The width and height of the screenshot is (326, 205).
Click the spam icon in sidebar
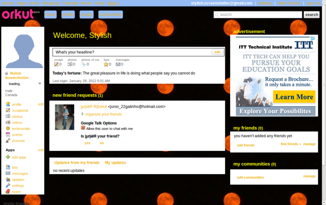coord(8,191)
